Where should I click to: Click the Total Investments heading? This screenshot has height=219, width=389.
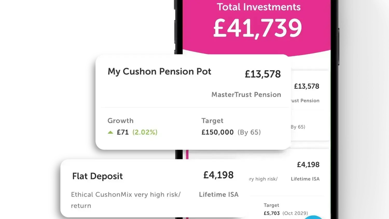click(259, 7)
